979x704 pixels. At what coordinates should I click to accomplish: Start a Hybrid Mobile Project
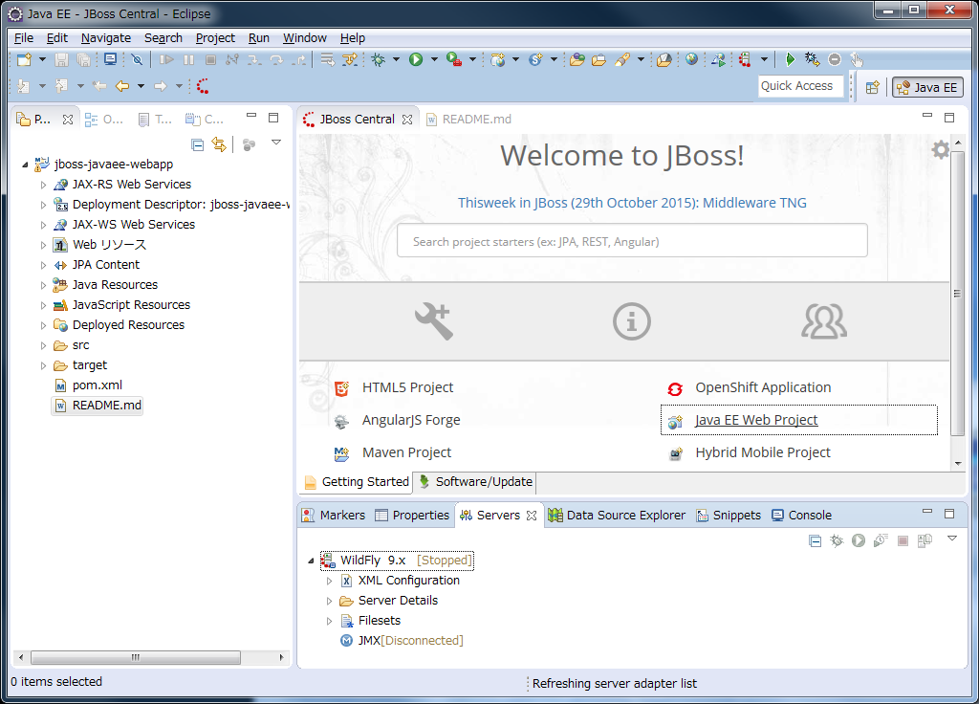[x=763, y=452]
